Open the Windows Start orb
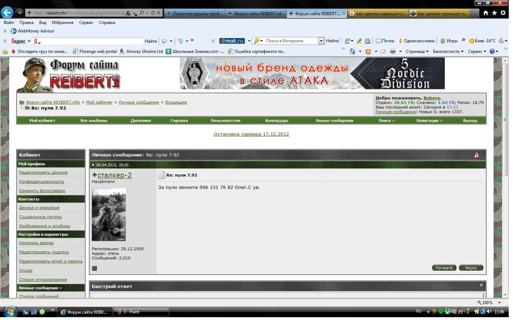This screenshot has width=513, height=320. pos(10,312)
